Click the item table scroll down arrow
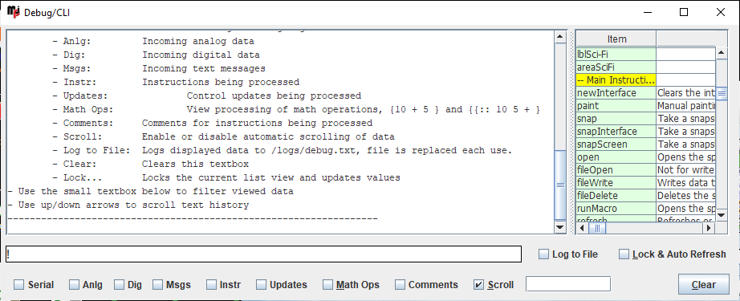The width and height of the screenshot is (740, 301). point(722,216)
